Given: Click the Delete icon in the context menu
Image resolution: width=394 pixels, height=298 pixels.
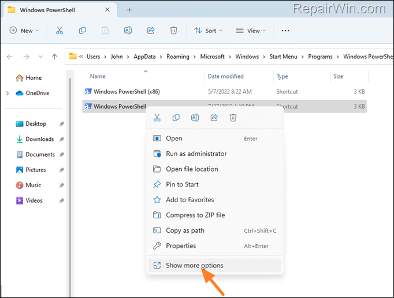Looking at the screenshot, I should point(233,118).
